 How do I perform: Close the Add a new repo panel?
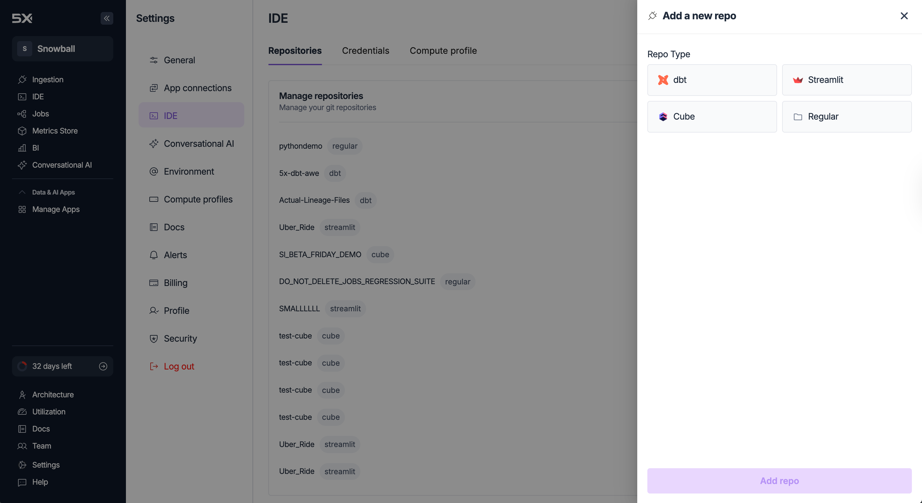tap(904, 16)
